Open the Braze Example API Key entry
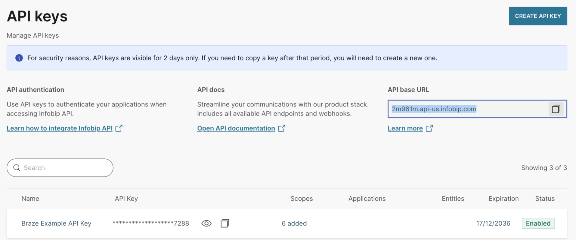Screen dimensions: 576x240 56,223
